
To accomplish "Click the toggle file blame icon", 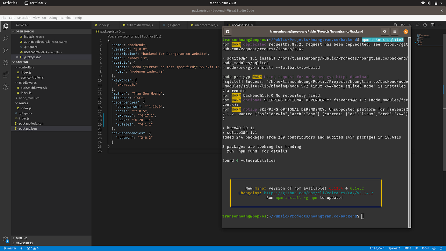I will 425,25.
